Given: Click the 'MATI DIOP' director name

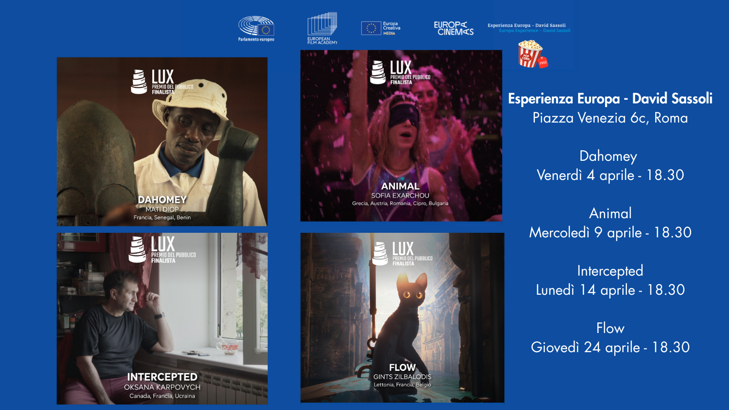Looking at the screenshot, I should click(x=162, y=209).
